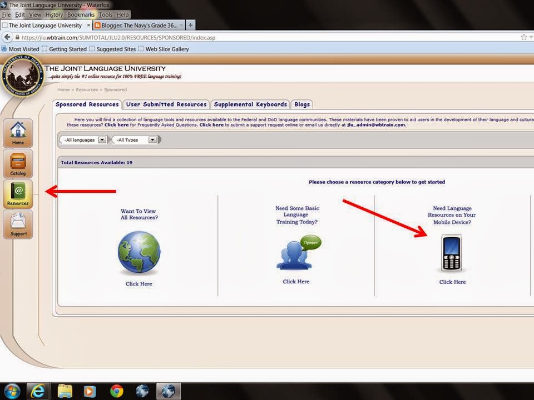Select The Joint Language University browser tab
Image resolution: width=534 pixels, height=400 pixels.
(x=45, y=25)
